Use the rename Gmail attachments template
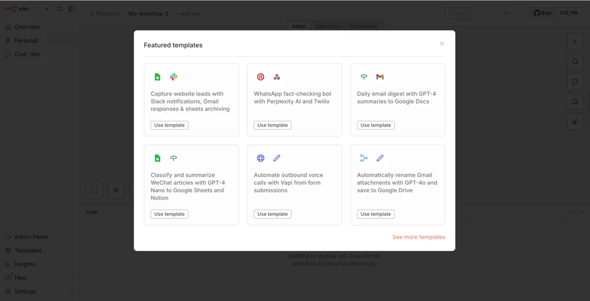Image resolution: width=590 pixels, height=301 pixels. tap(376, 214)
